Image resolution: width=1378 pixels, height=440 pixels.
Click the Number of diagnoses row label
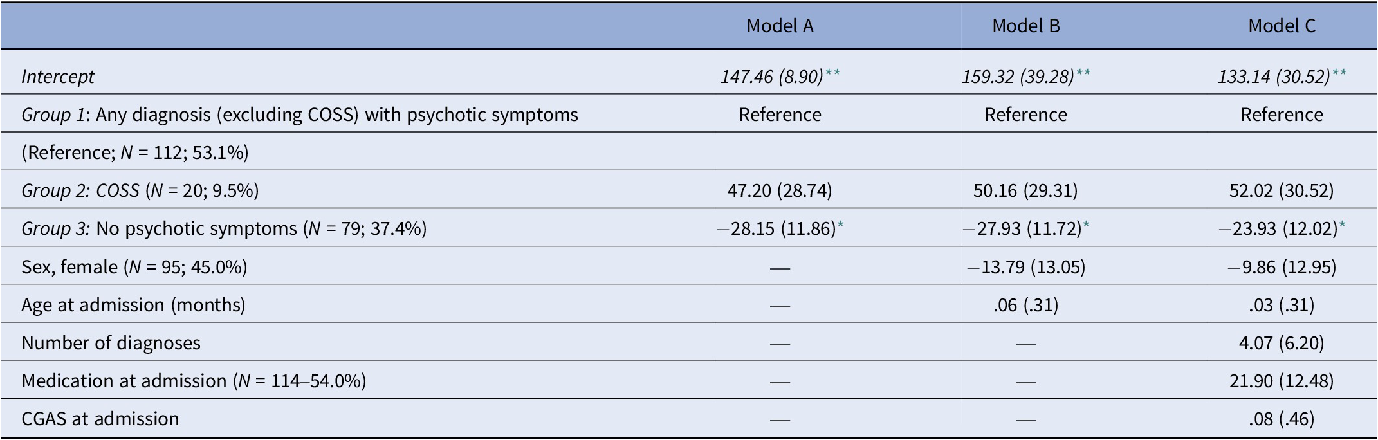[x=111, y=342]
